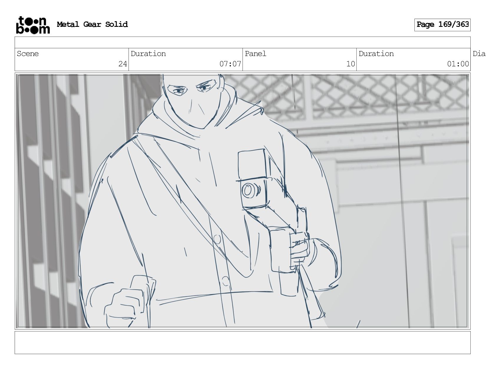The width and height of the screenshot is (486, 376).
Task: Click the Toon Boom logo
Action: click(33, 25)
